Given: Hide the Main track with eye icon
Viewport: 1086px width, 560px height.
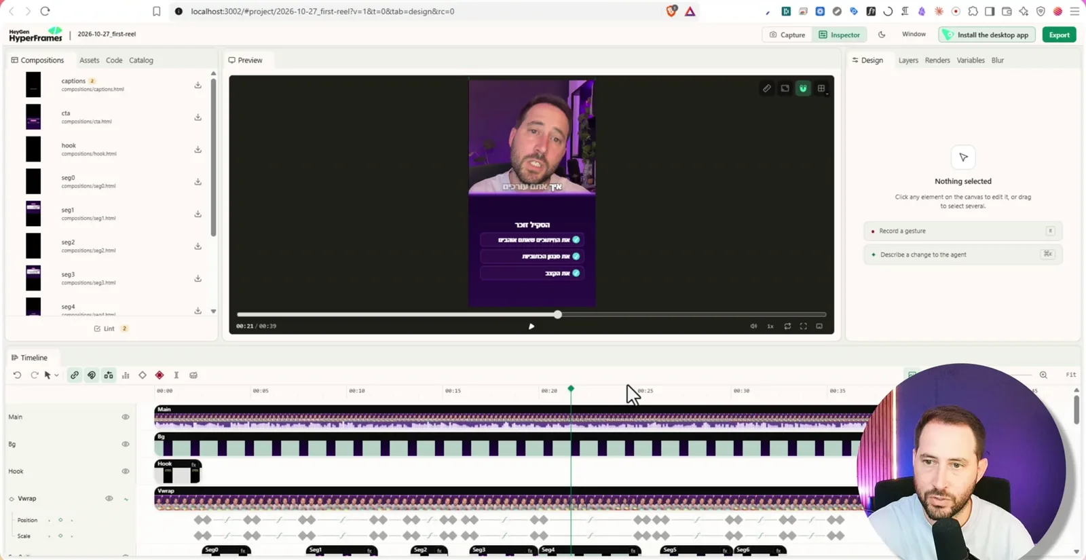Looking at the screenshot, I should pyautogui.click(x=126, y=417).
